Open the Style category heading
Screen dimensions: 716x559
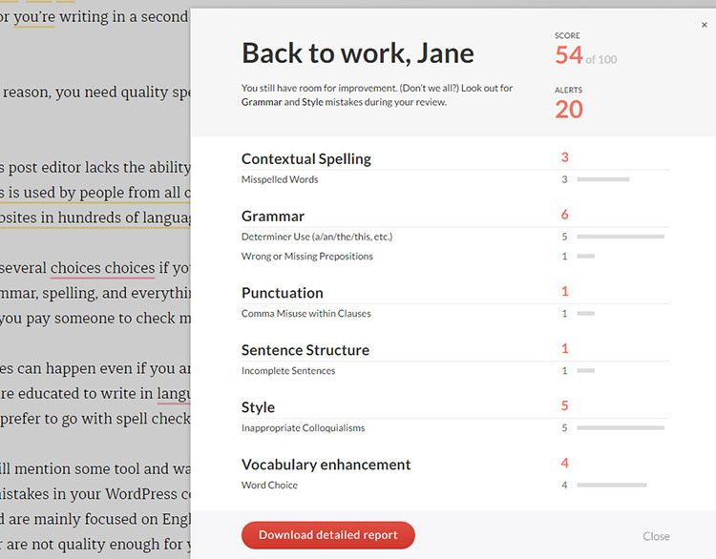pyautogui.click(x=258, y=407)
